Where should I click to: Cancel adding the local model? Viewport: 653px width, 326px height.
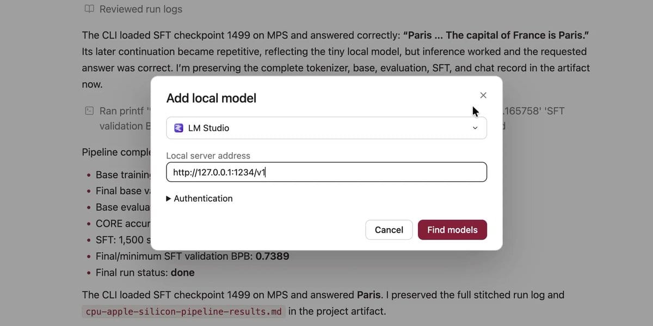click(x=389, y=230)
